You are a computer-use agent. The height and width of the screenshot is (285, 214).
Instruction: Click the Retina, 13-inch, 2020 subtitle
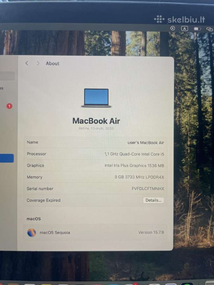tap(96, 128)
